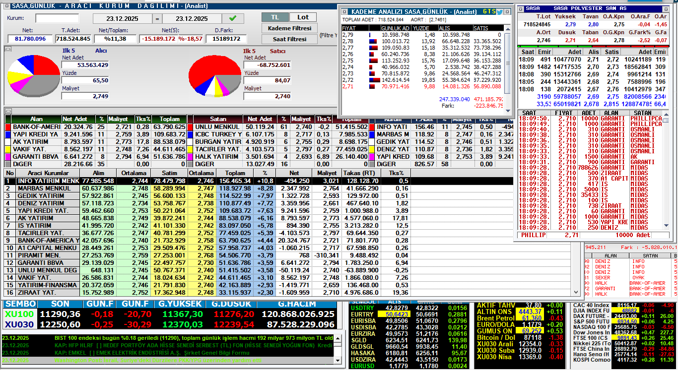Viewport: 678px width, 381px height.
Task: Click the 2,71 red price row in Kademe Analizi
Action: pyautogui.click(x=423, y=86)
